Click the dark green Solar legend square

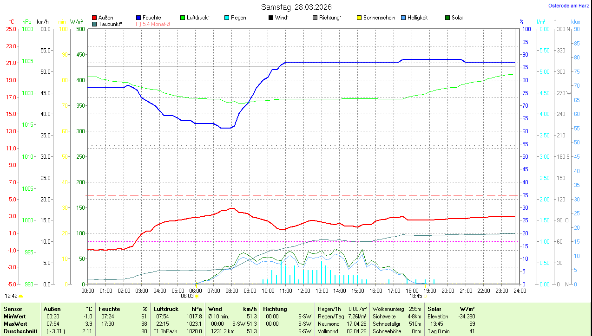point(447,18)
